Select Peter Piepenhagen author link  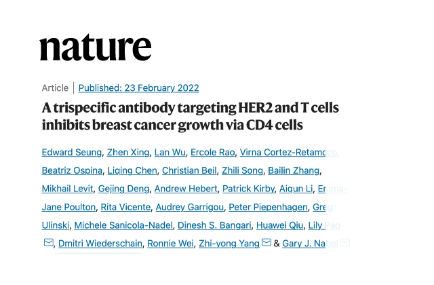coord(269,207)
